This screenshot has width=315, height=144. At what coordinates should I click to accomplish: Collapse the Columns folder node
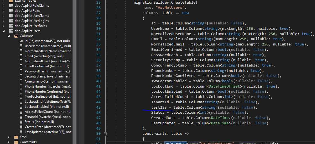point(9,36)
